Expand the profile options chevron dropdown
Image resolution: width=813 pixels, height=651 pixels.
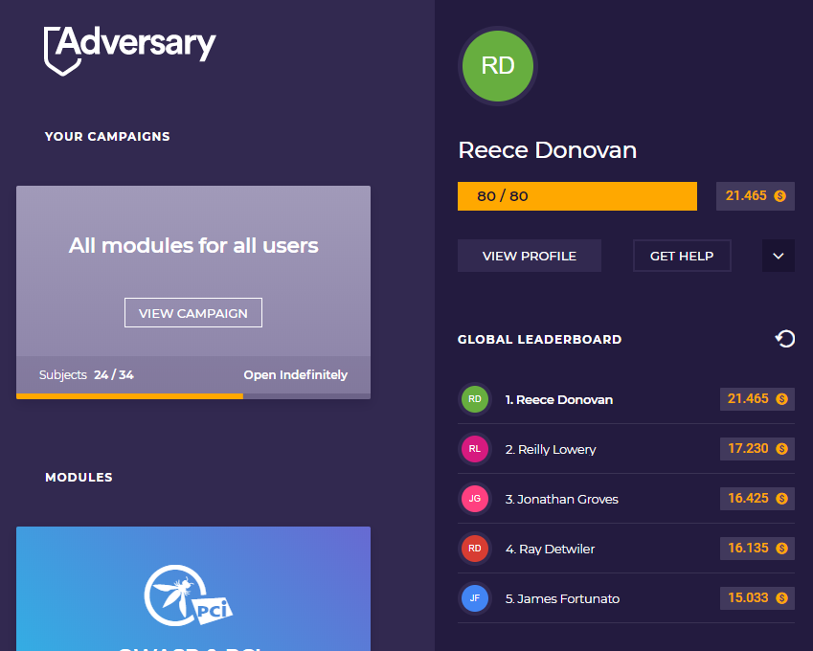(x=779, y=256)
